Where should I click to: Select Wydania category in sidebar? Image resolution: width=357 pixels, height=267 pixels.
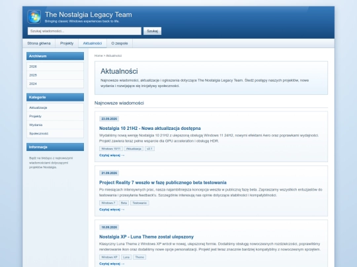point(55,125)
